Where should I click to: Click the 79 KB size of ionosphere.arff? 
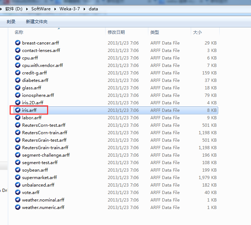[x=210, y=95]
